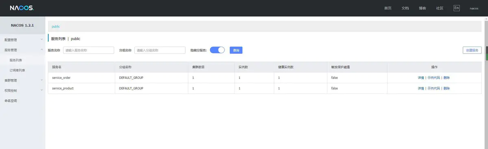488x149 pixels.
Task: Expand the 配置管理 sidebar menu
Action: click(22, 40)
